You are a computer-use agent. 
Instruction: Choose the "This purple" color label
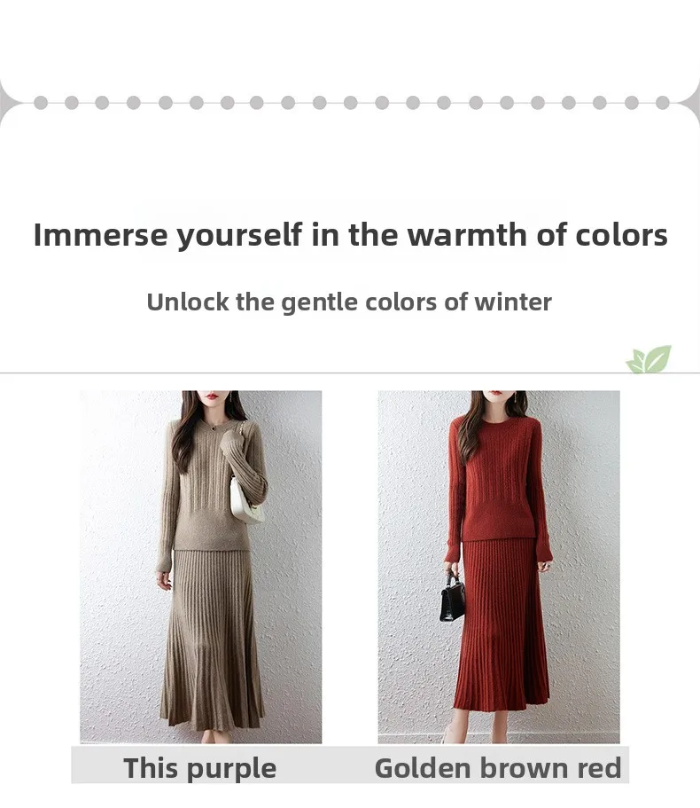[x=200, y=768]
